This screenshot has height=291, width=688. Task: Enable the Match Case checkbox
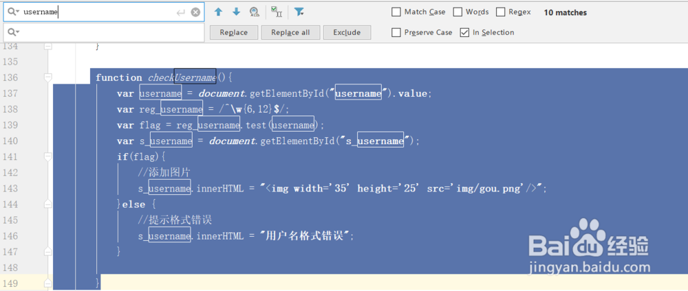coord(396,12)
